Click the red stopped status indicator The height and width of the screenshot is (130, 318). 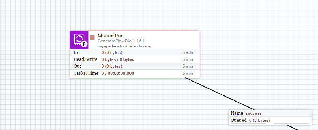[93, 37]
